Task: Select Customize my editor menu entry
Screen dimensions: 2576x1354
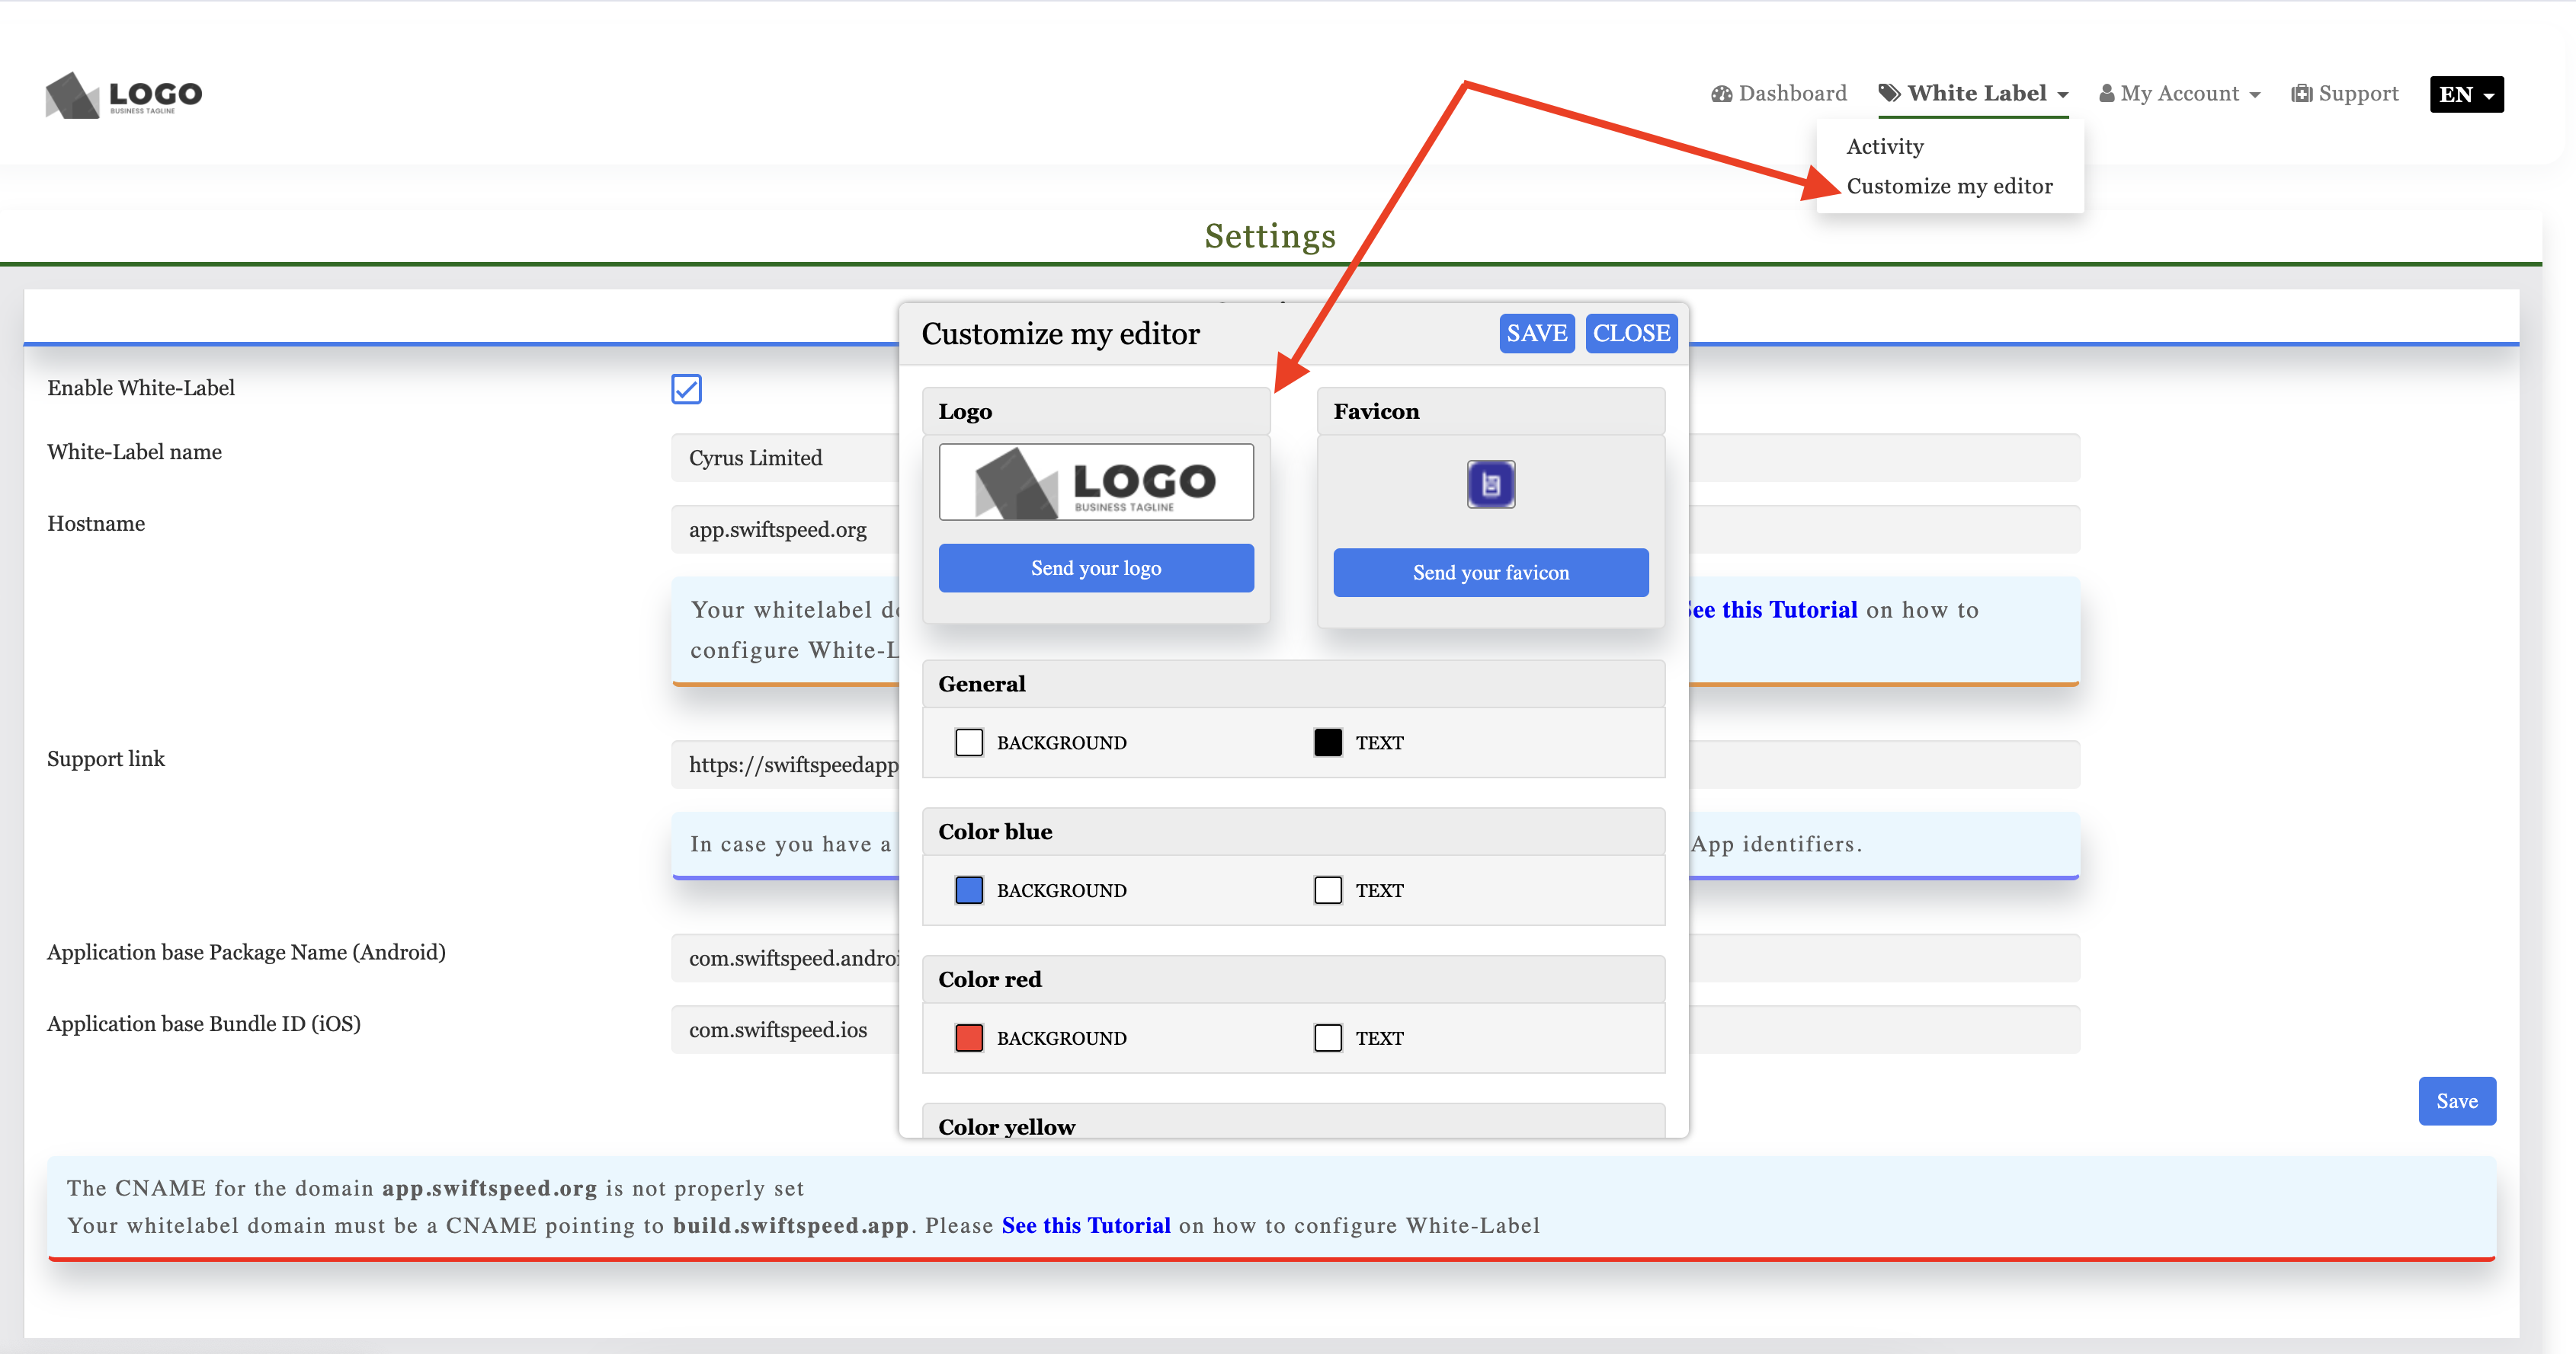Action: tap(1950, 186)
